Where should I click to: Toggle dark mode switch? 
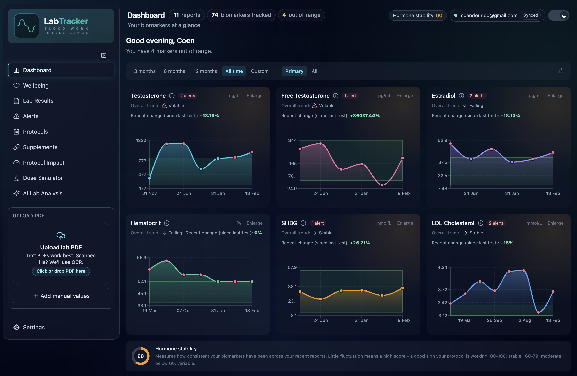[x=558, y=15]
